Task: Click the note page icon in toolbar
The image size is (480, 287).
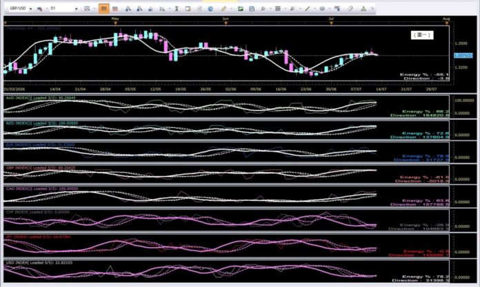Action: coord(188,9)
